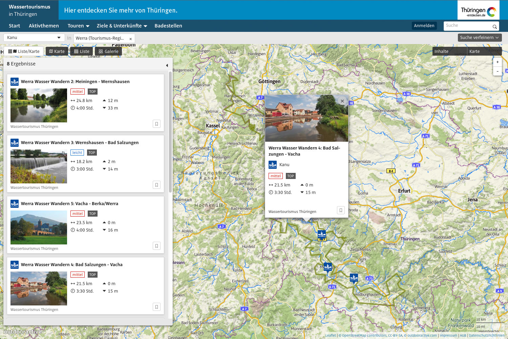
Task: Open the Kanu activity dropdown
Action: point(34,38)
